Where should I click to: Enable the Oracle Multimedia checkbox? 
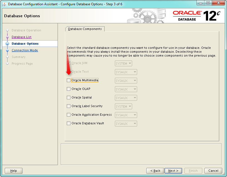click(x=69, y=80)
